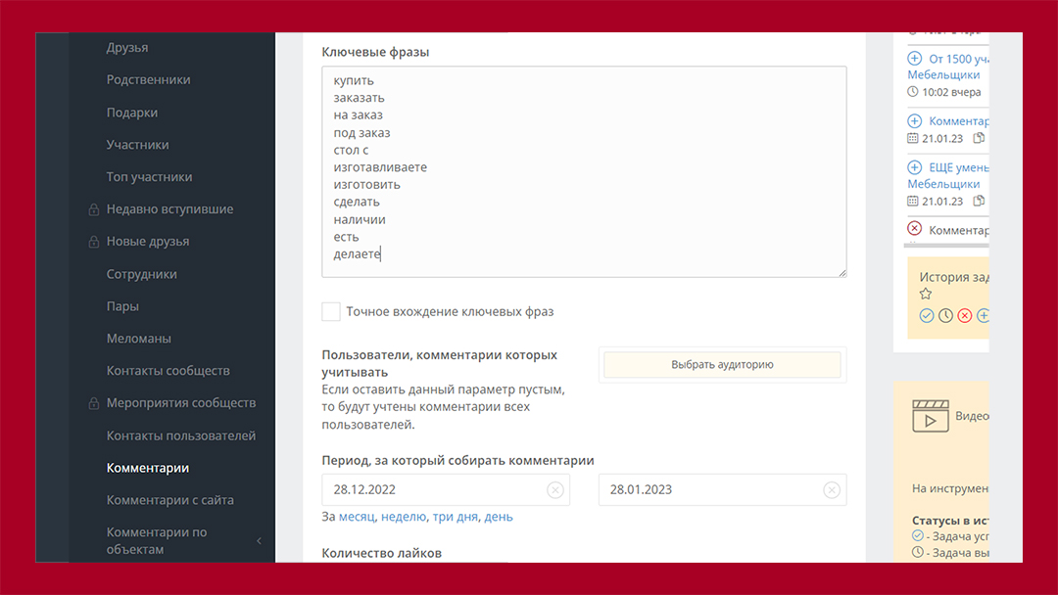The image size is (1058, 595).
Task: Select the blue checkmark status filter in История
Action: (x=927, y=315)
